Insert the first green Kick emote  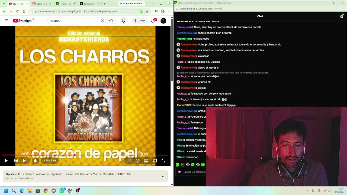pyautogui.click(x=178, y=164)
